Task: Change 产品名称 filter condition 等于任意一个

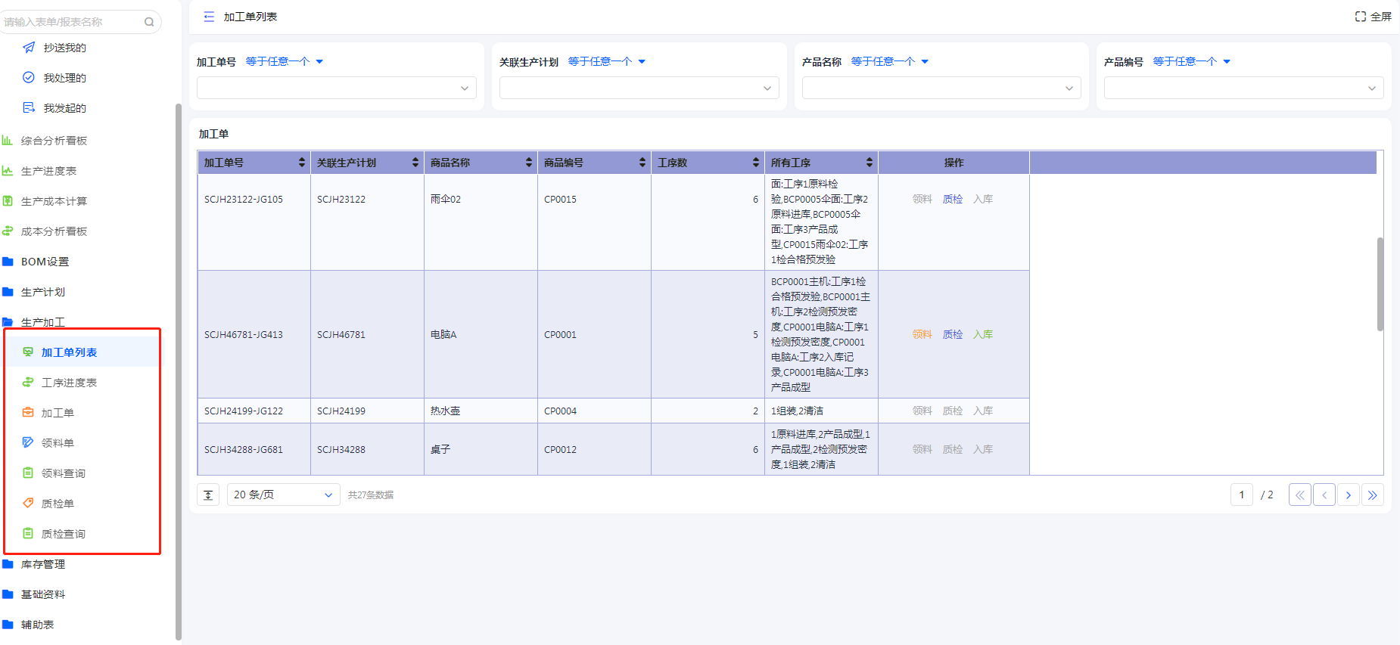Action: 889,62
